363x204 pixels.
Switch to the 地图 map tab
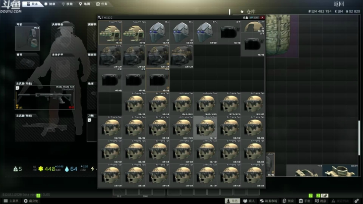click(x=85, y=4)
